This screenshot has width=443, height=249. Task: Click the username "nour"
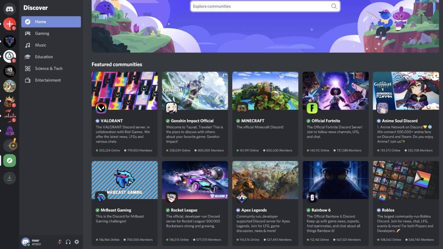pos(35,240)
